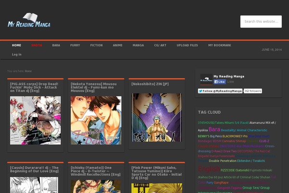The width and height of the screenshot is (289, 193).
Task: Open MY BOOKMARK page
Action: [220, 45]
